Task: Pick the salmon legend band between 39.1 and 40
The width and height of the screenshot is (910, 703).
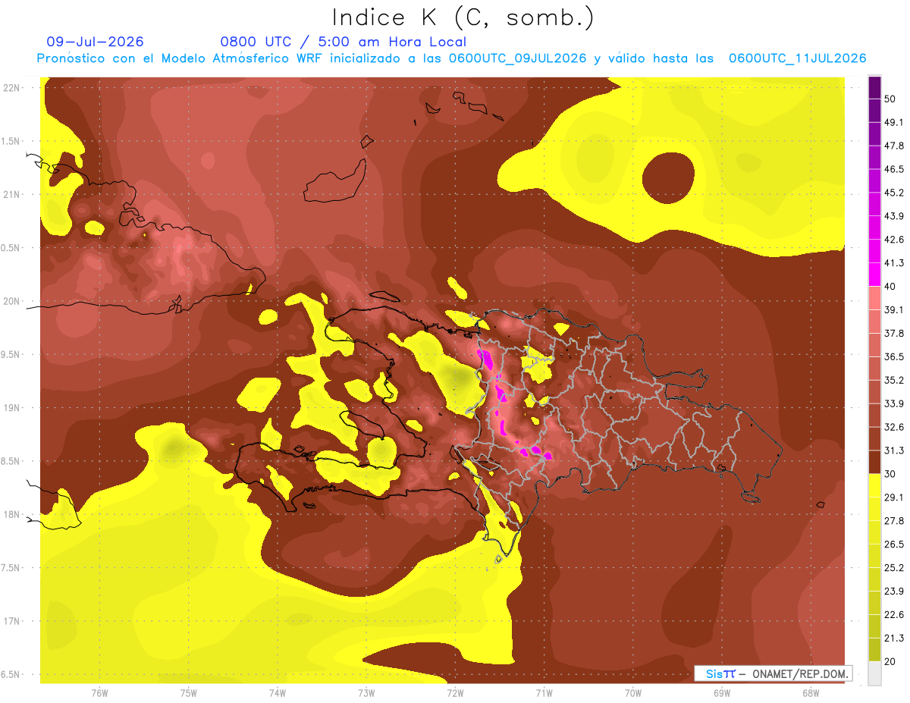Action: point(874,298)
